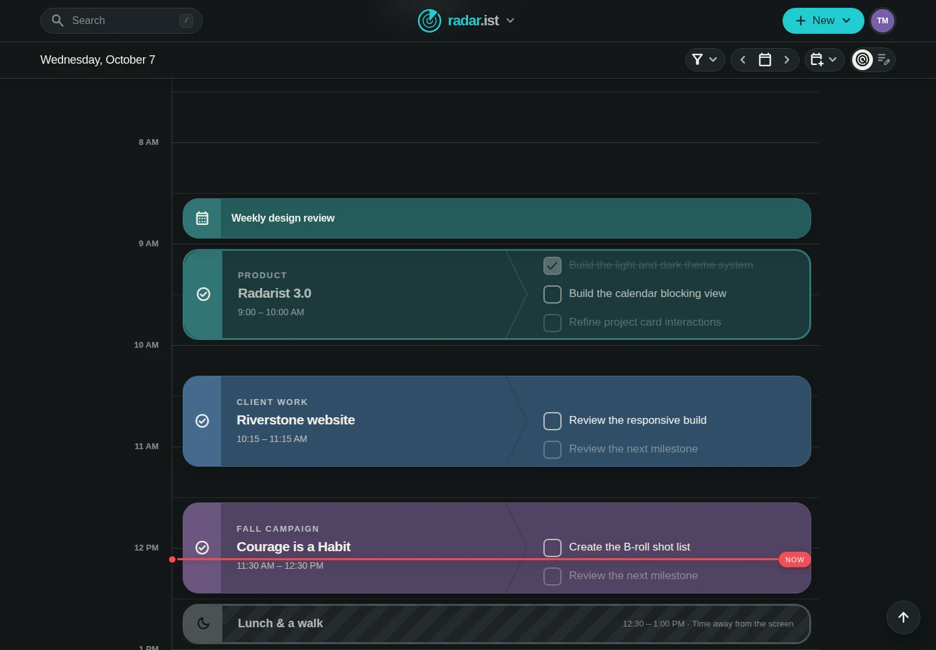Viewport: 936px width, 650px height.
Task: Uncheck Build the light and dark theme system
Action: tap(552, 266)
